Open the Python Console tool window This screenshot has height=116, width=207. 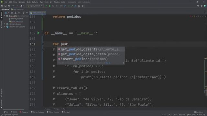click(x=53, y=112)
